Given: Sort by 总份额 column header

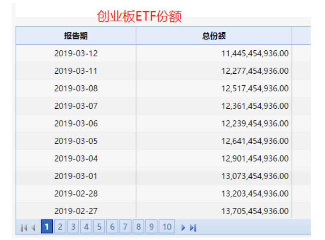Looking at the screenshot, I should [214, 36].
